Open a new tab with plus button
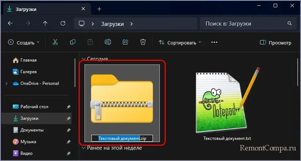The height and width of the screenshot is (161, 301). click(99, 9)
